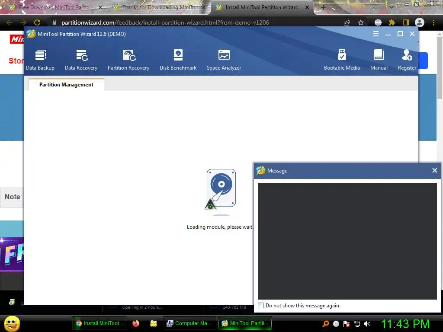Open volume speaker tray icon
The image size is (443, 332).
point(367,324)
